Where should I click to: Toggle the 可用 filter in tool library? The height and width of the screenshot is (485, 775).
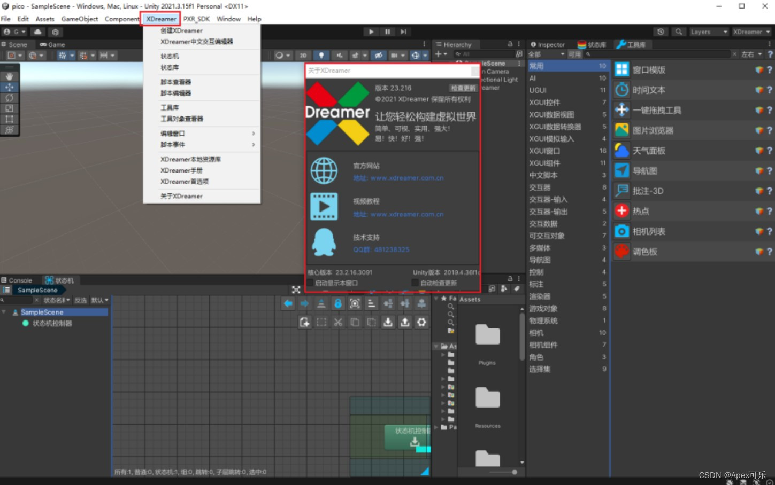pyautogui.click(x=574, y=54)
